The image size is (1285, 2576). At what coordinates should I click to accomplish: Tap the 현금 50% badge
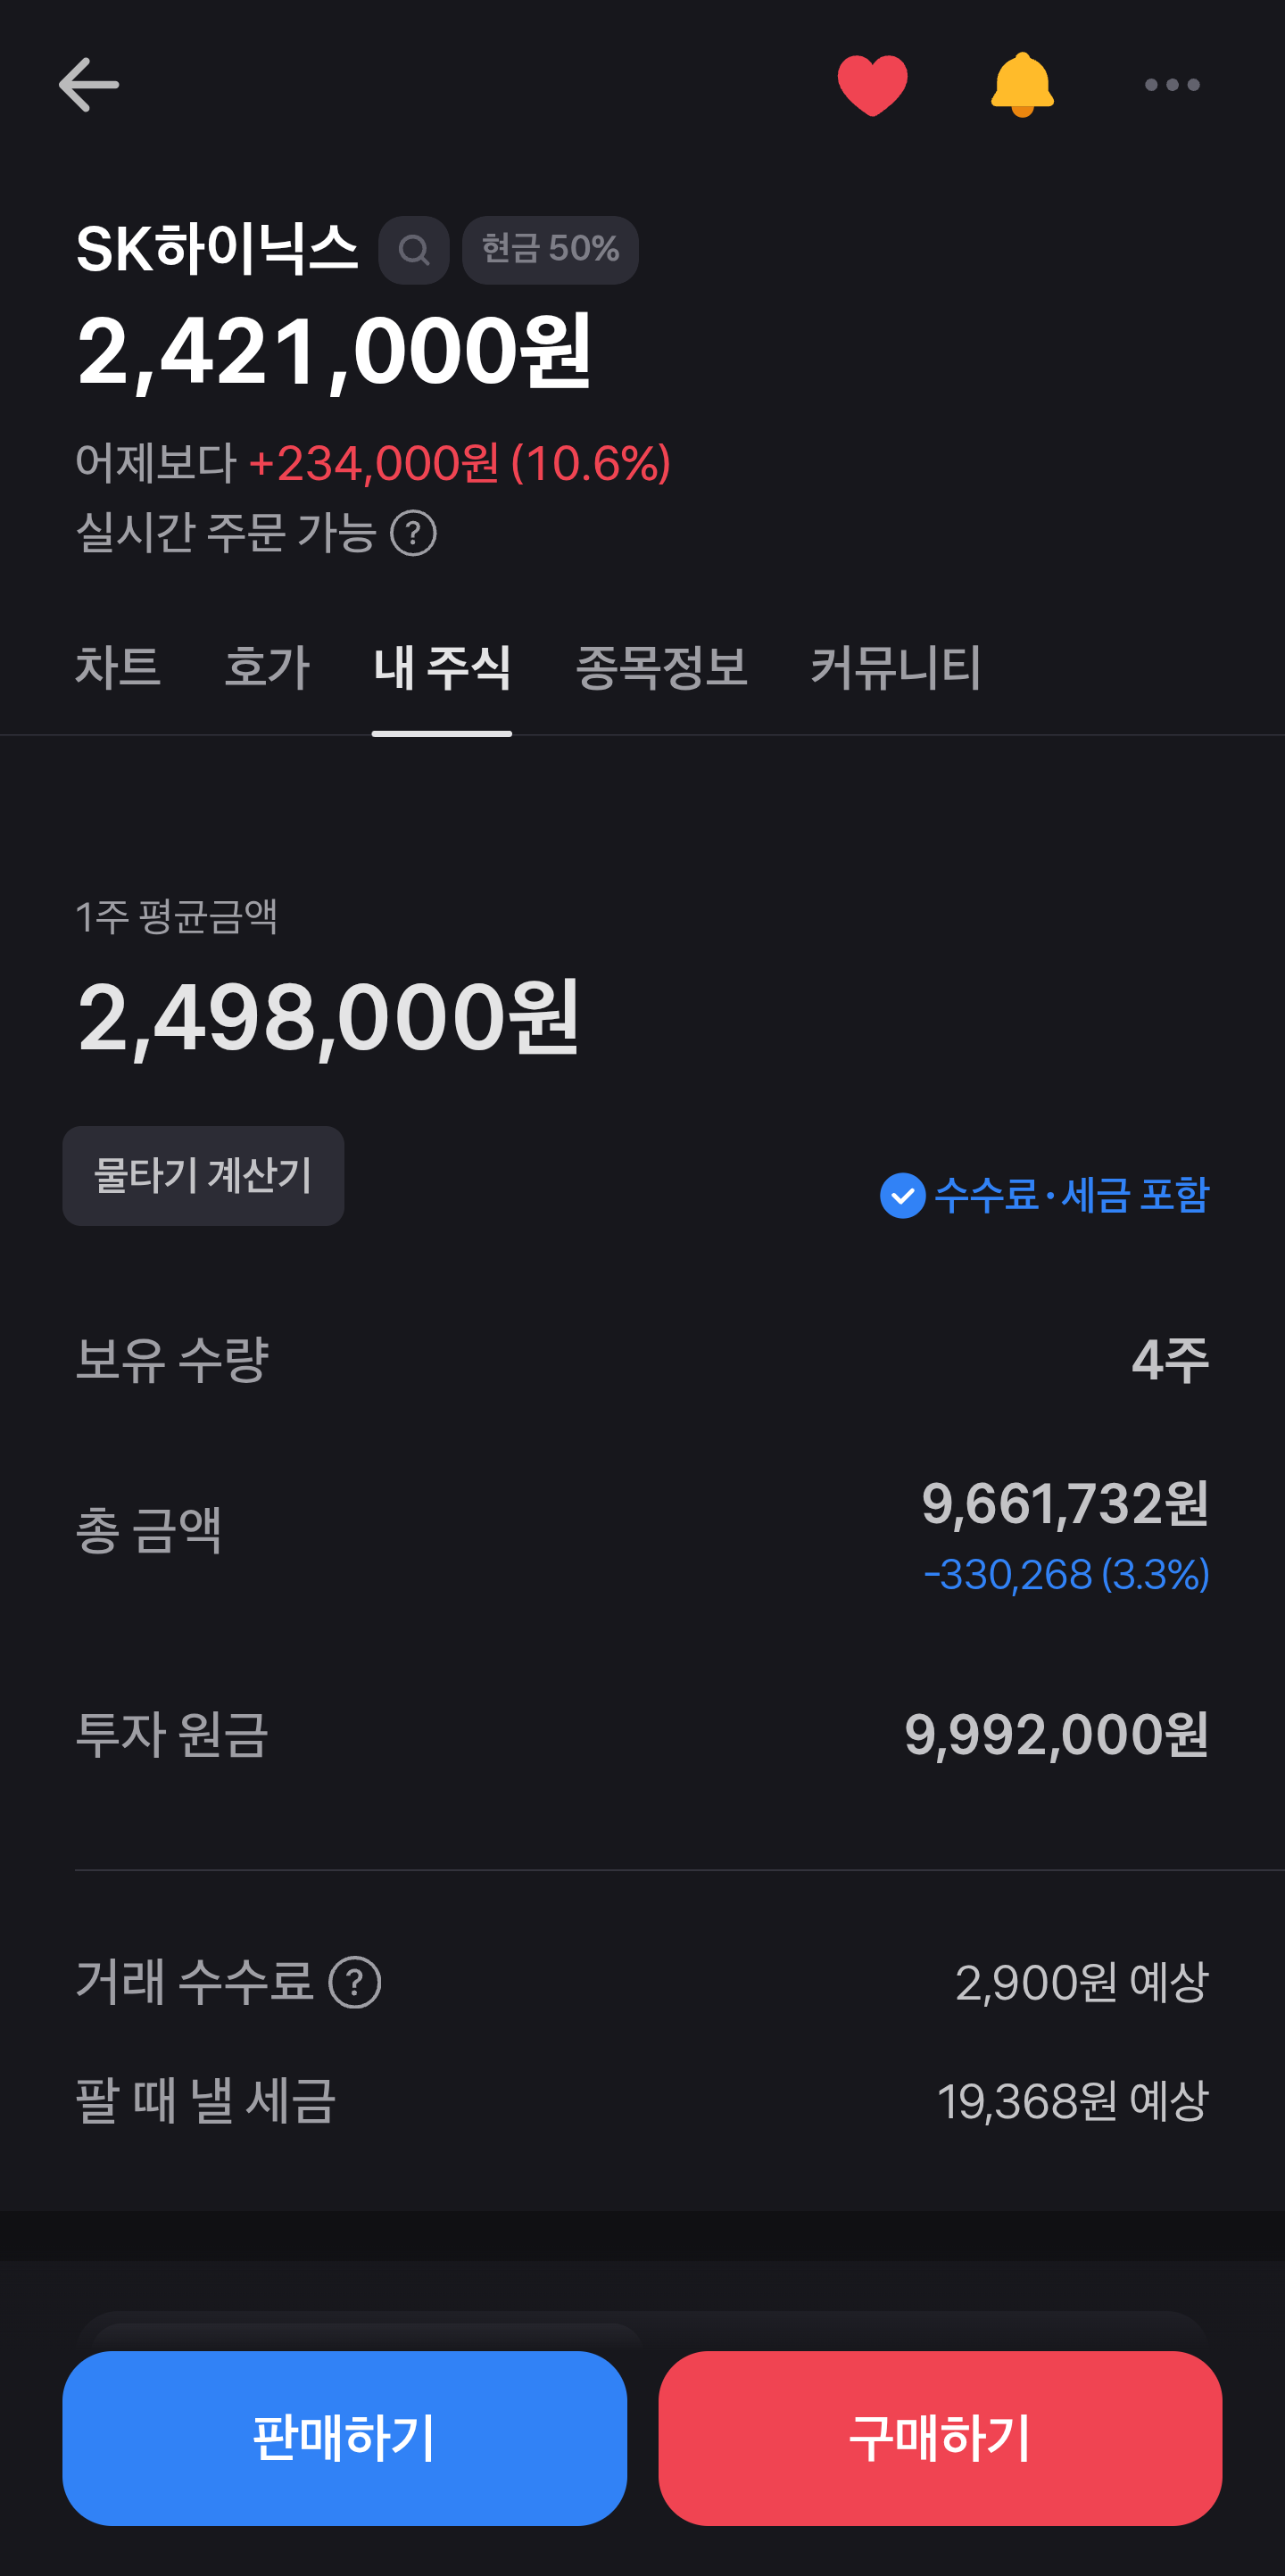pyautogui.click(x=550, y=250)
